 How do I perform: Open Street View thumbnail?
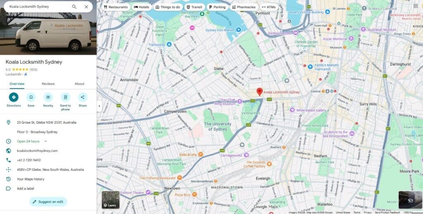[410, 200]
